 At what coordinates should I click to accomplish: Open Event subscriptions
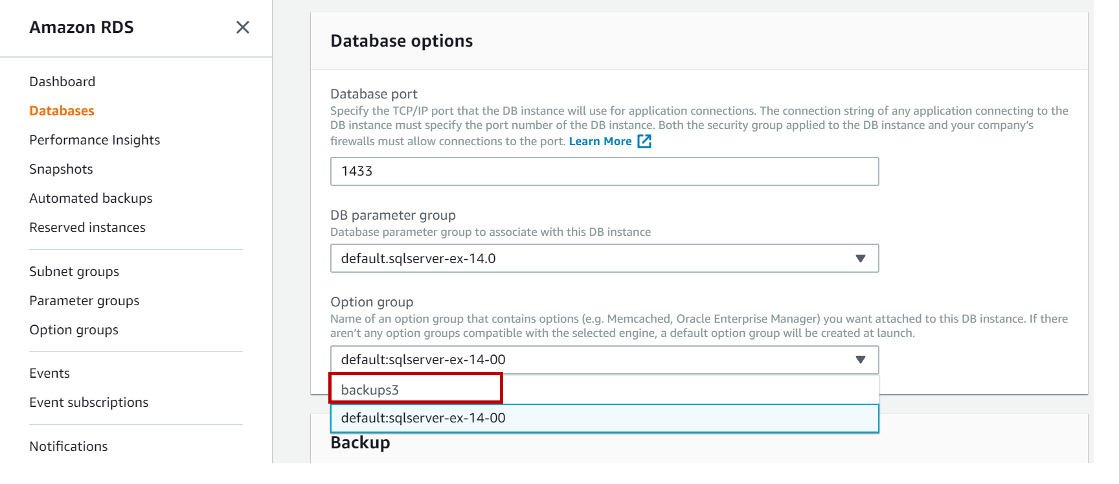(x=89, y=402)
